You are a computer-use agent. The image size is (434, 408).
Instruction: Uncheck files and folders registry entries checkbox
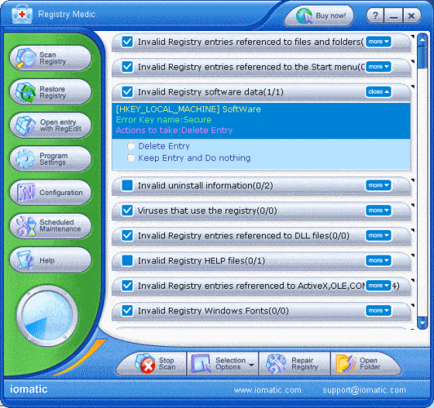(127, 42)
